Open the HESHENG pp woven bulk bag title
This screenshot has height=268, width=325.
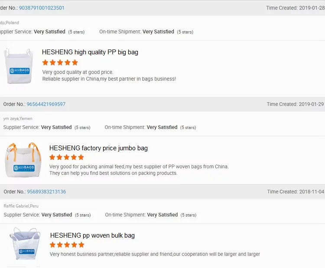[x=92, y=235]
